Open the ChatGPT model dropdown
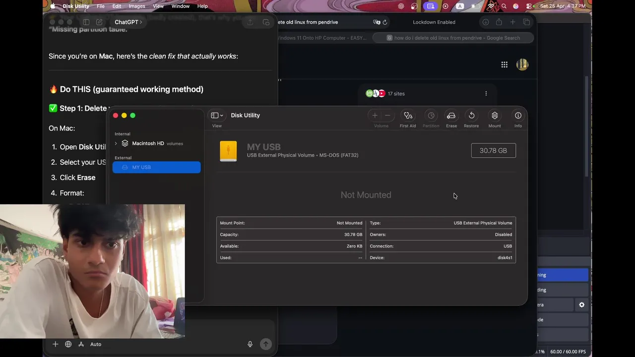 point(128,22)
